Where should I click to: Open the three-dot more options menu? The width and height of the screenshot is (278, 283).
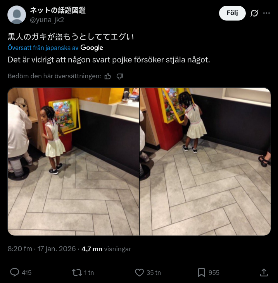(266, 13)
